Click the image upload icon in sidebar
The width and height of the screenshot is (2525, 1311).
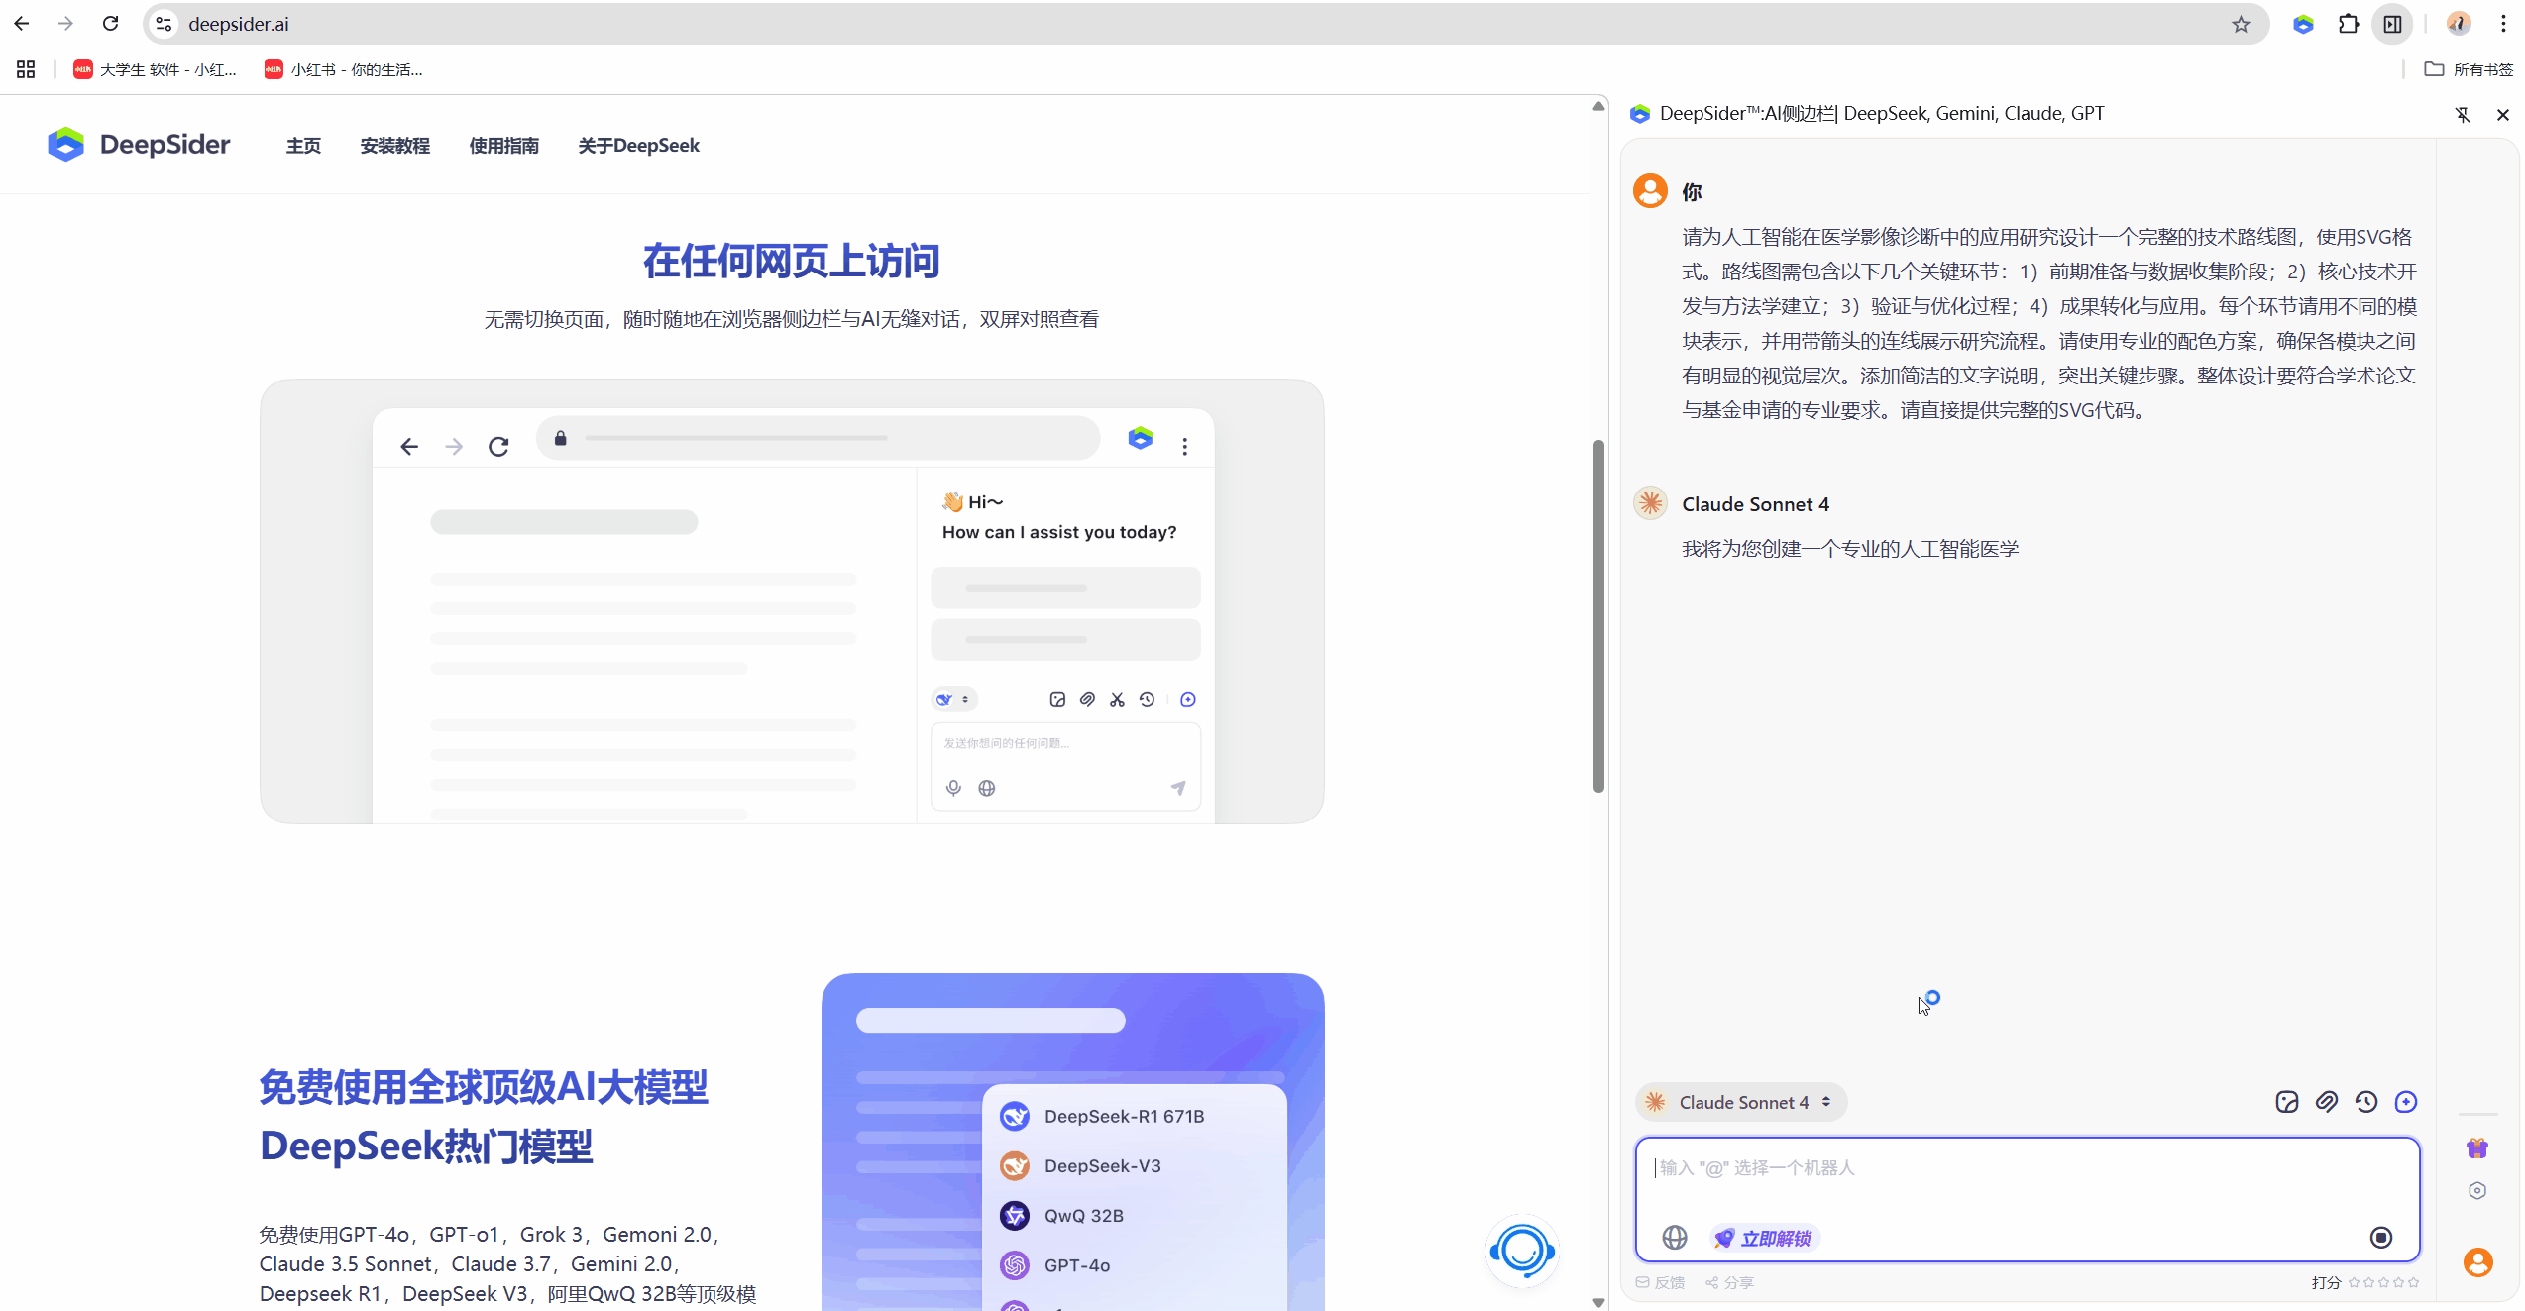[x=2286, y=1102]
